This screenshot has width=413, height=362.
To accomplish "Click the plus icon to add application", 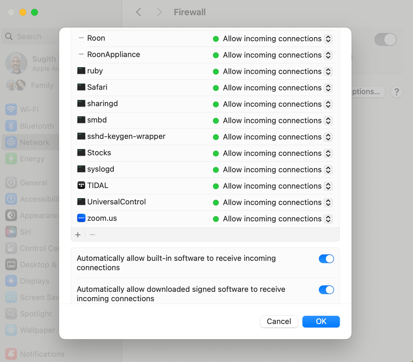I will (78, 235).
